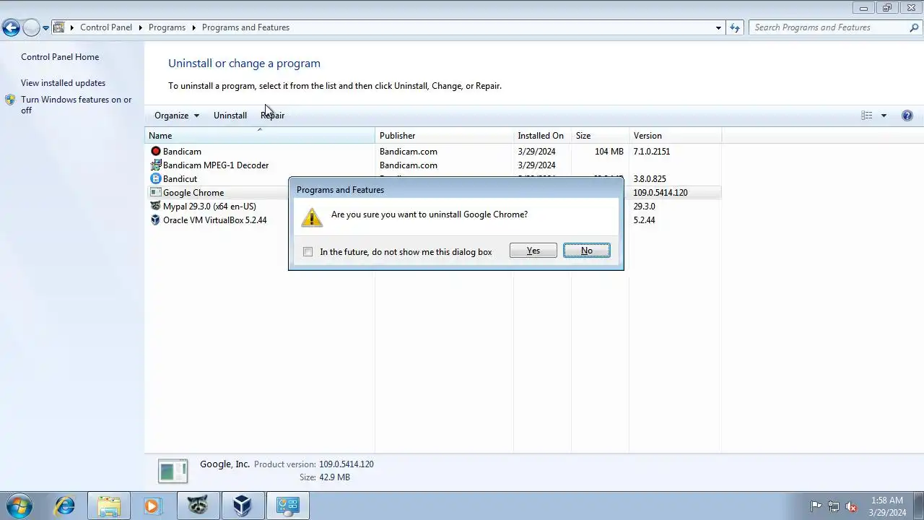Expand the view options dropdown arrow
Image resolution: width=924 pixels, height=520 pixels.
(884, 116)
